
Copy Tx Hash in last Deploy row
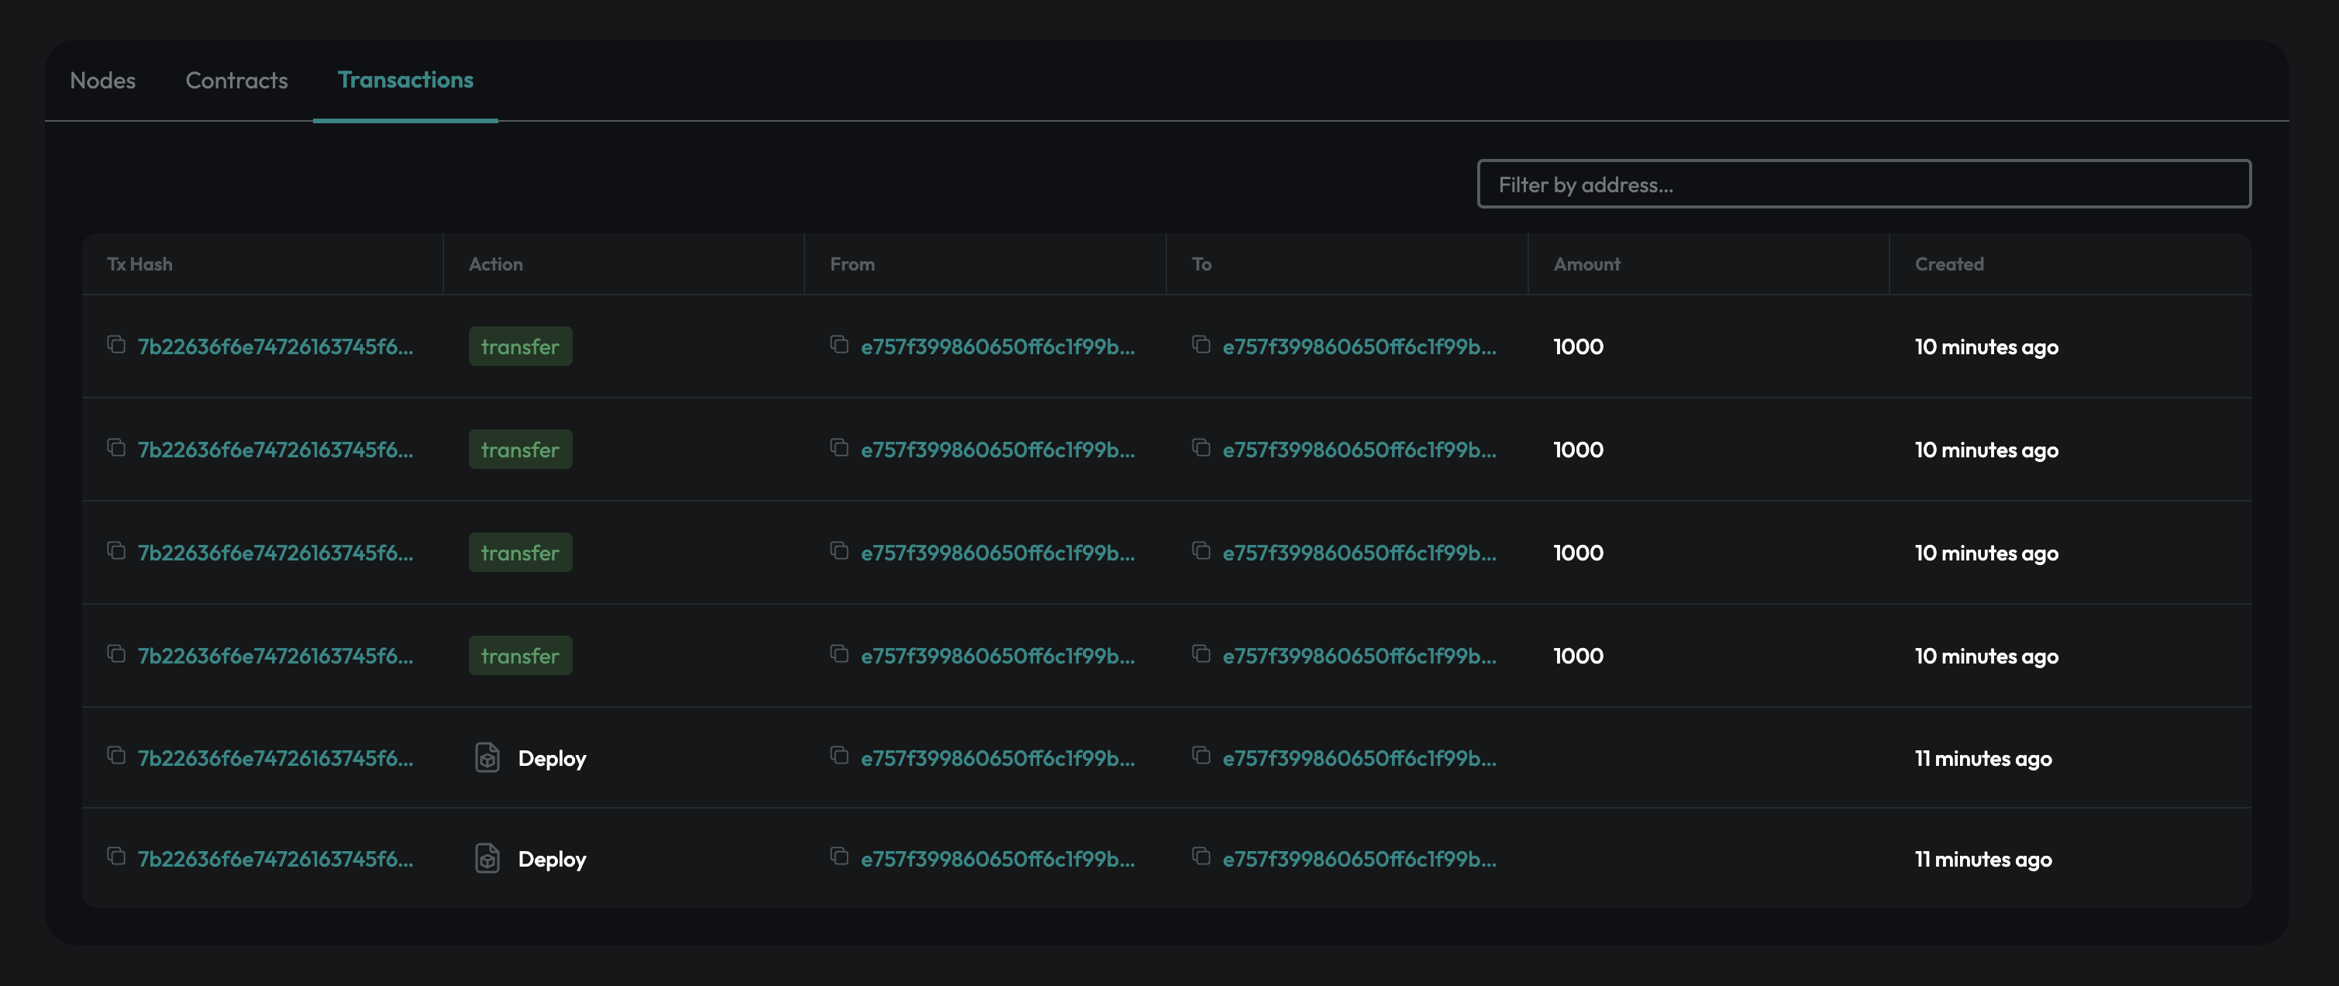click(x=116, y=857)
